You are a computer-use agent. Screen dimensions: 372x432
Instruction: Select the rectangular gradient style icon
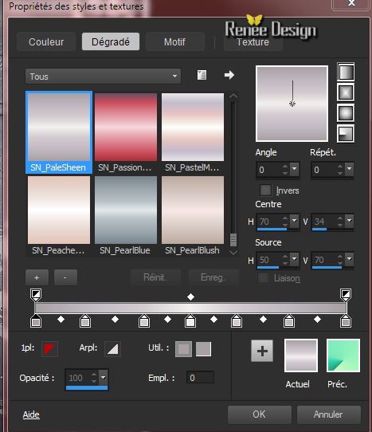[x=346, y=92]
